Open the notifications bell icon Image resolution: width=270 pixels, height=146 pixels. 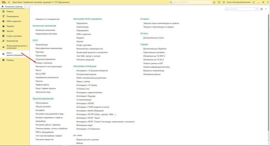point(214,2)
